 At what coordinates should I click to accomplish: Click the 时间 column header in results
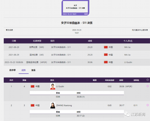pos(121,80)
